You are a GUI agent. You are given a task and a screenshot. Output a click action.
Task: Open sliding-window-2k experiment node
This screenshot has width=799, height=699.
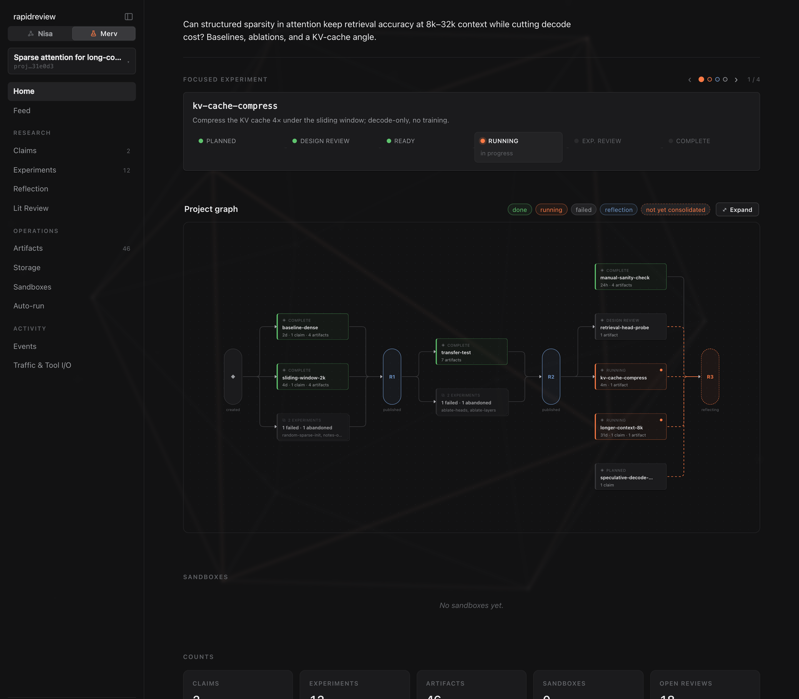tap(313, 376)
